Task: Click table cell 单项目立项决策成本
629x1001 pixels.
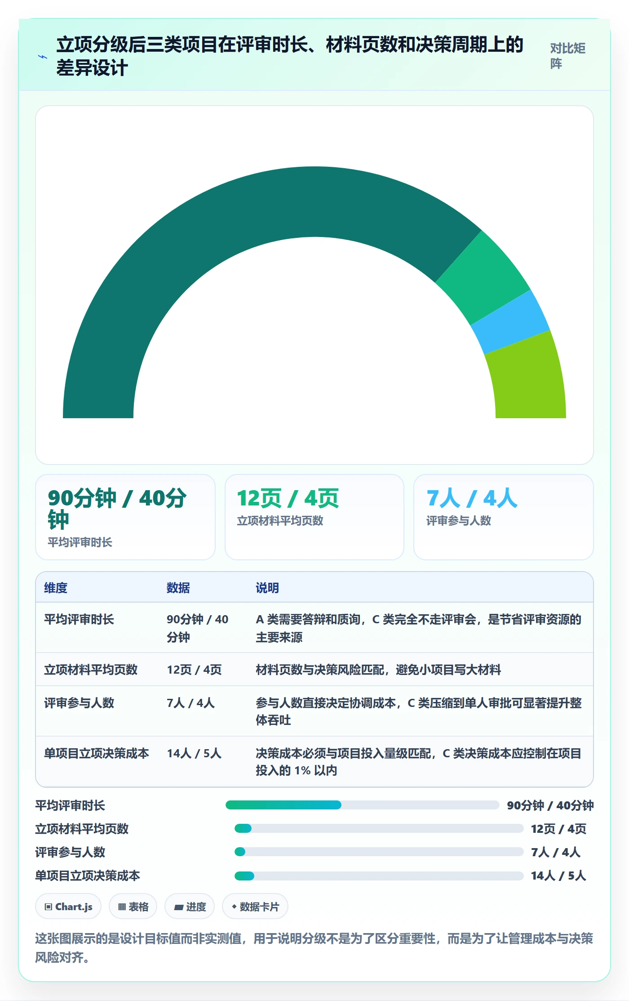Action: point(97,753)
